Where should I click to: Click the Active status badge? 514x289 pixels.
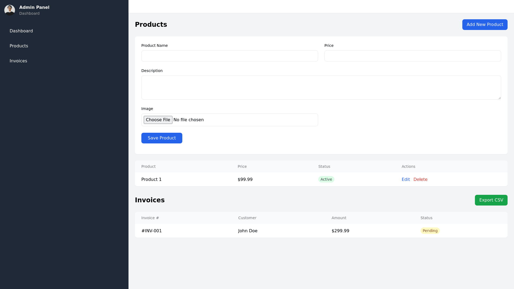pos(326,180)
